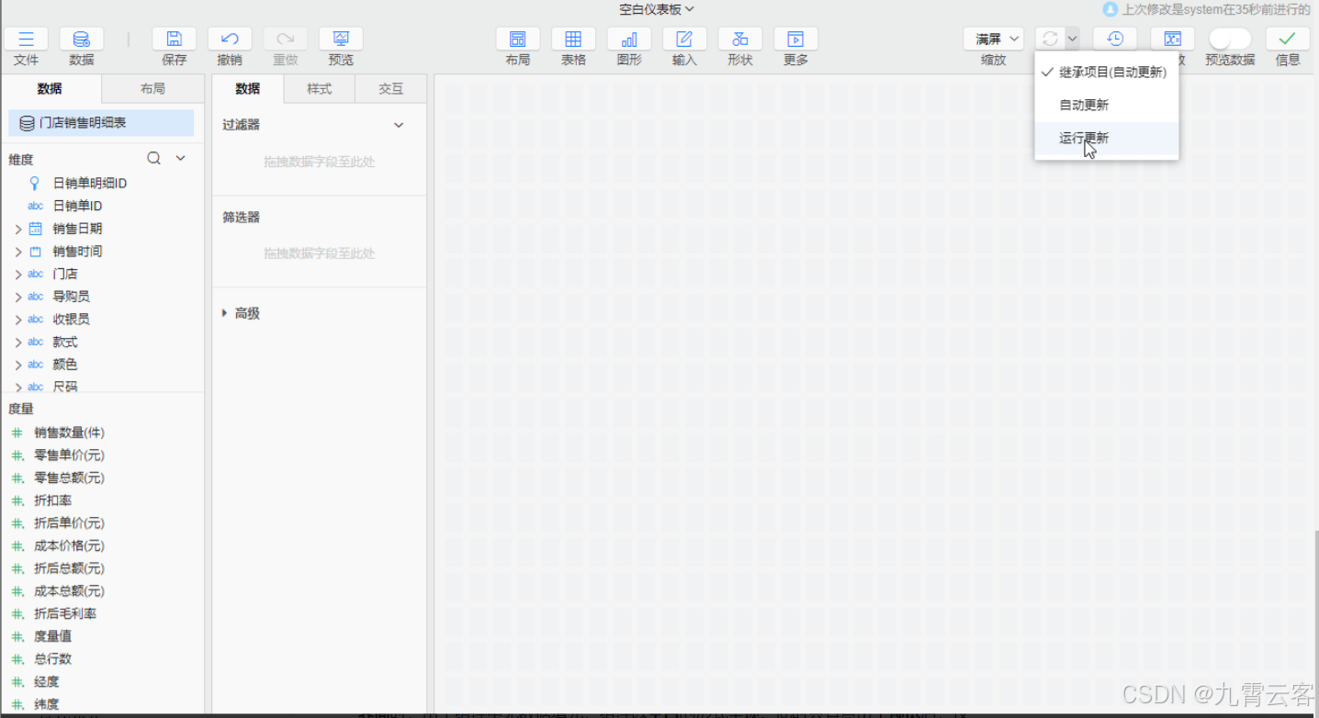Image resolution: width=1319 pixels, height=718 pixels.
Task: Expand the 收银员 field
Action: tap(17, 319)
